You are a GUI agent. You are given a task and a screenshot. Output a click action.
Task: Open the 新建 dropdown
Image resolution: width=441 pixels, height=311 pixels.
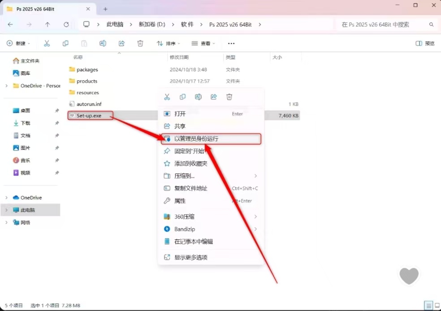click(x=18, y=43)
